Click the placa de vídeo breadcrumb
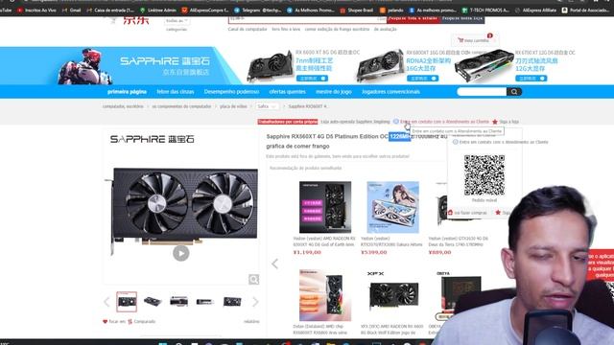This screenshot has width=614, height=345. point(233,106)
